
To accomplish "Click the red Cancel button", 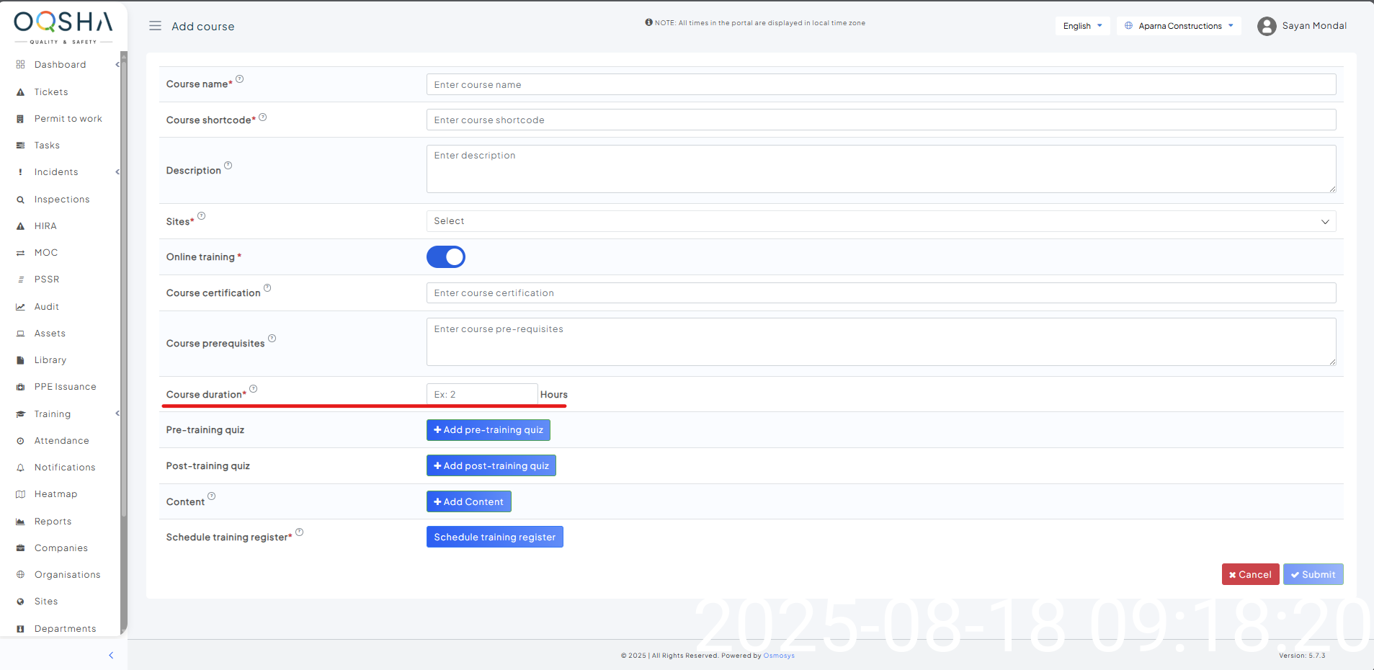I will click(1250, 574).
